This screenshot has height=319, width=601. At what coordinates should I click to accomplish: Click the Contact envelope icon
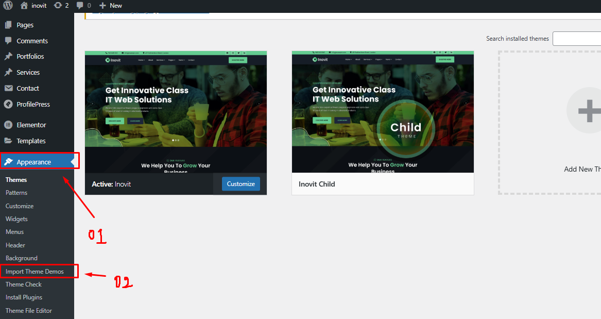coord(8,88)
